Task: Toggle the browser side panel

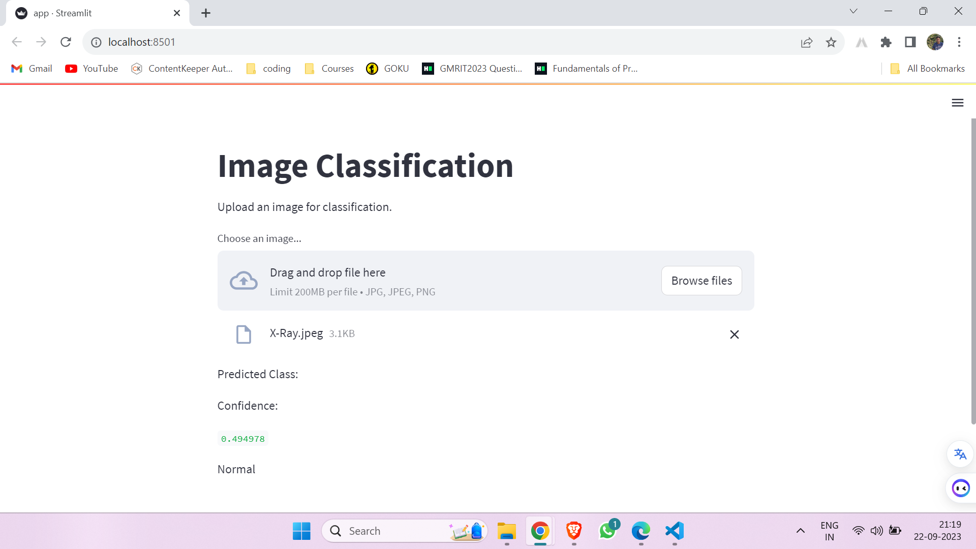Action: click(x=910, y=42)
